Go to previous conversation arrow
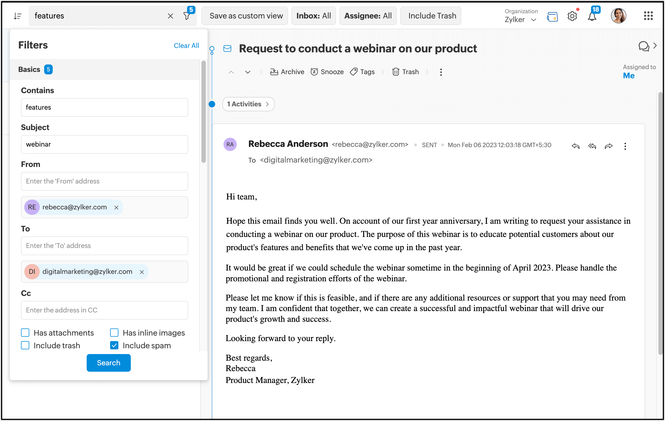 tap(231, 72)
